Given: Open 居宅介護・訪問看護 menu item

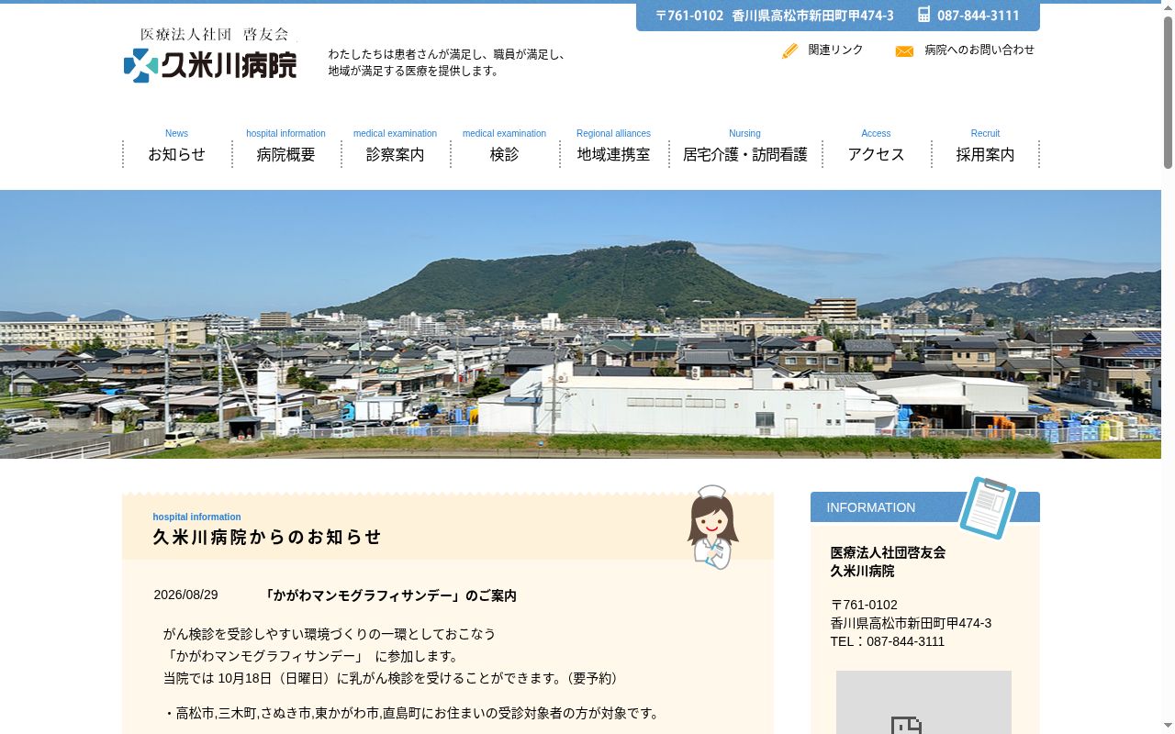Looking at the screenshot, I should click(744, 148).
